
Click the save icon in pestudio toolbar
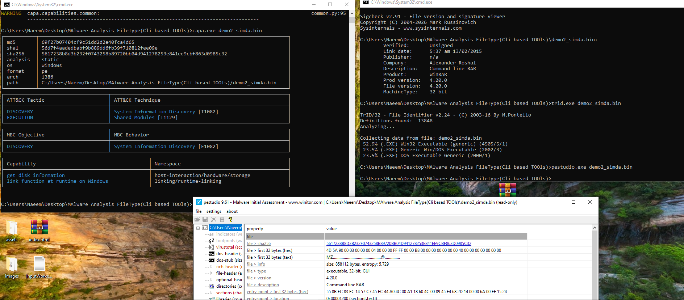point(205,219)
